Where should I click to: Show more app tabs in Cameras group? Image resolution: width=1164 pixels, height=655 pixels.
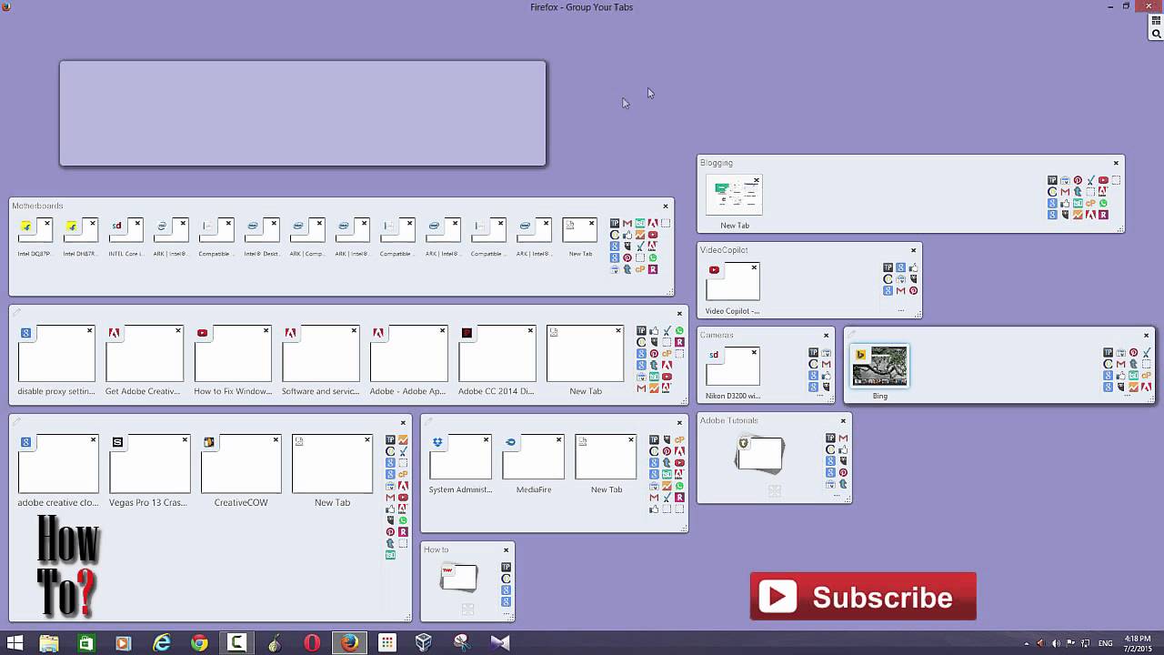819,395
